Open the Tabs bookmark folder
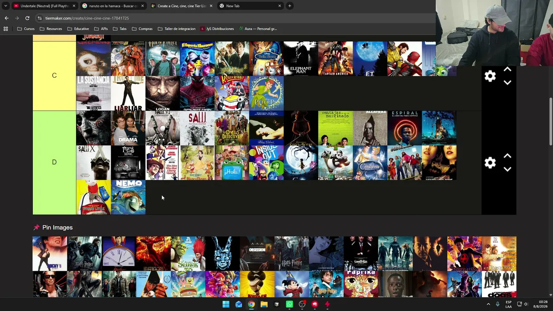Viewport: 553px width, 311px height. pyautogui.click(x=120, y=29)
